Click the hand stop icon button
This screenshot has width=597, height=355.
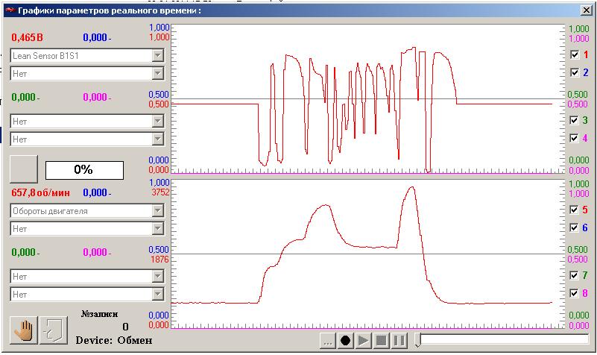24,329
